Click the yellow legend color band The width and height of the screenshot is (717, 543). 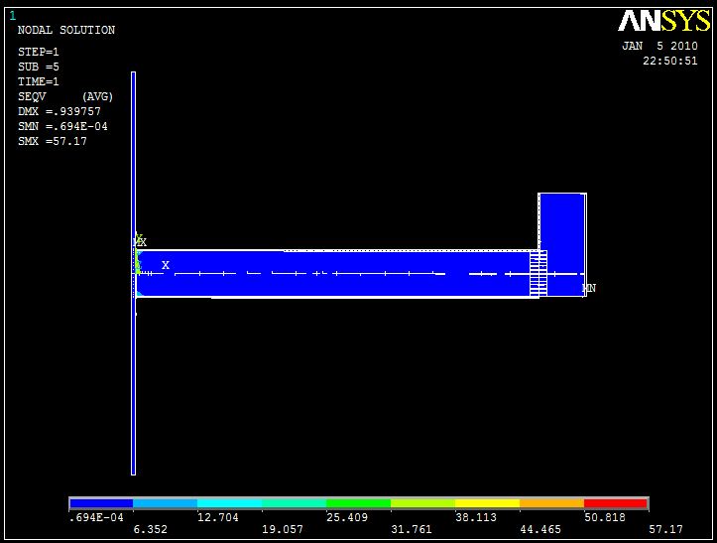(x=488, y=503)
